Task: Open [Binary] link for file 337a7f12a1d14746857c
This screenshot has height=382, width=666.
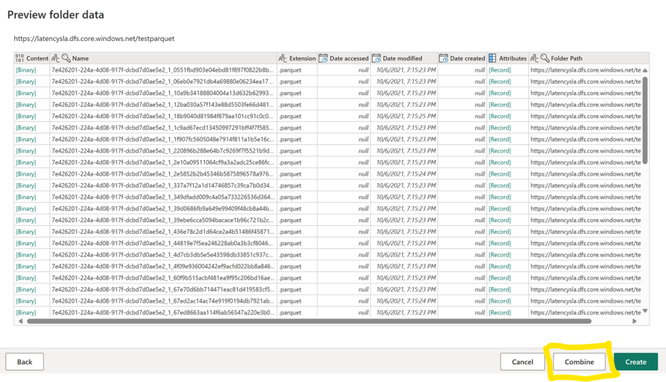Action: [x=26, y=186]
